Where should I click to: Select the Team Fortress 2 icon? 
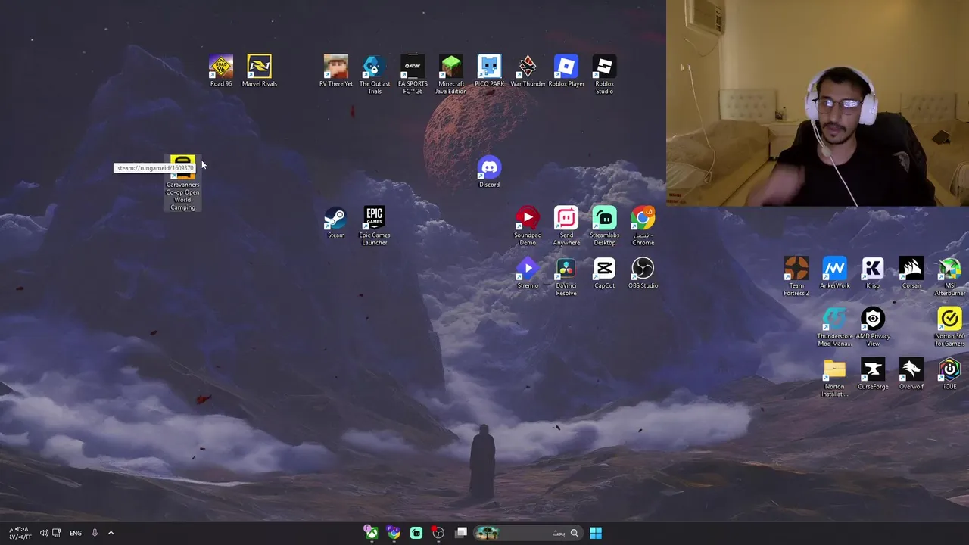[796, 276]
